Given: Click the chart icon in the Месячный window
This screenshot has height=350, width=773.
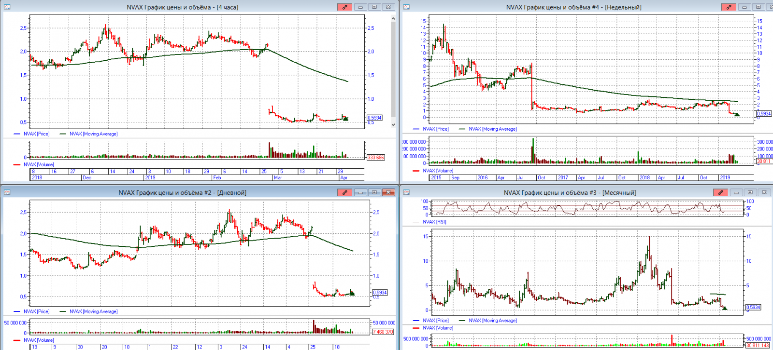Looking at the screenshot, I should coord(406,192).
